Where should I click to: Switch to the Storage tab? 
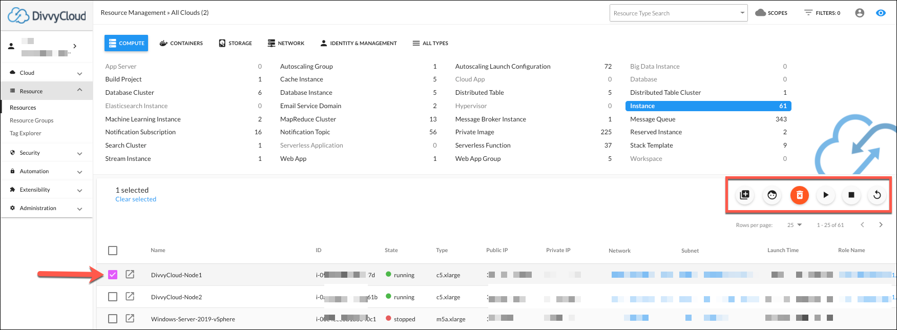pyautogui.click(x=235, y=43)
